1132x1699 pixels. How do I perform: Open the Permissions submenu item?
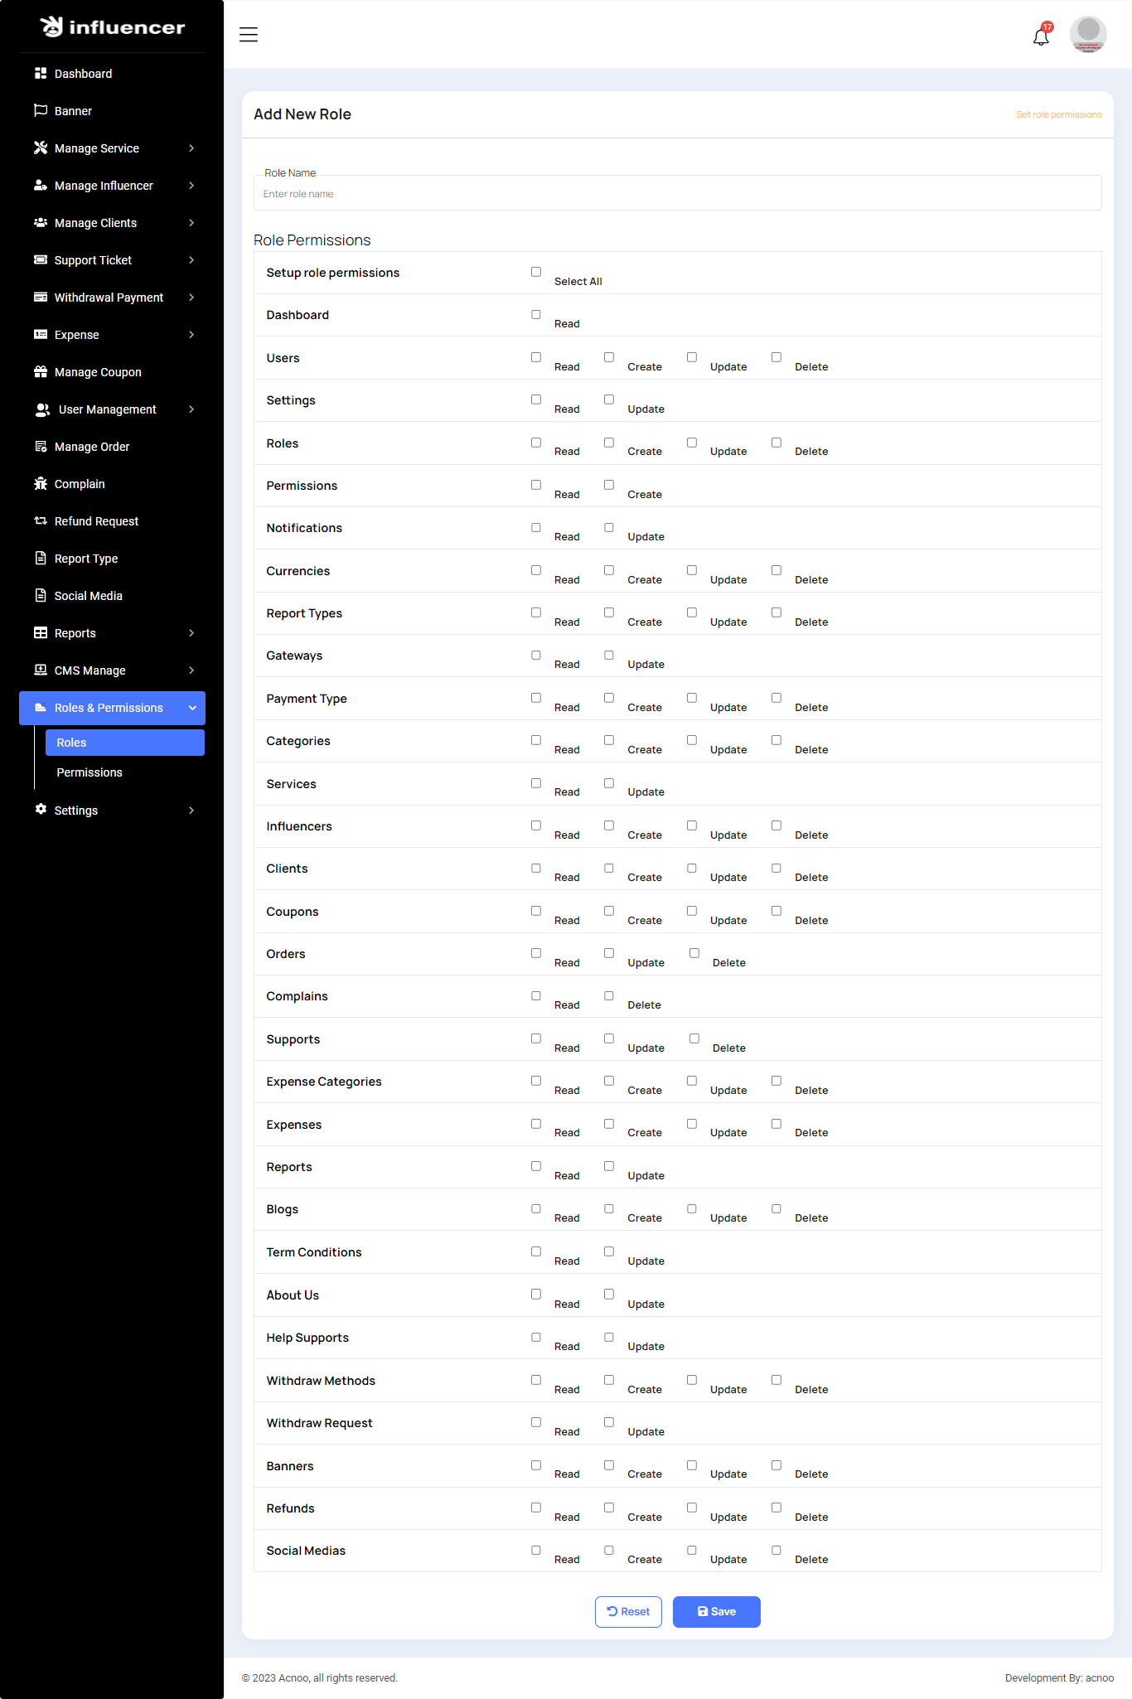[x=89, y=772]
